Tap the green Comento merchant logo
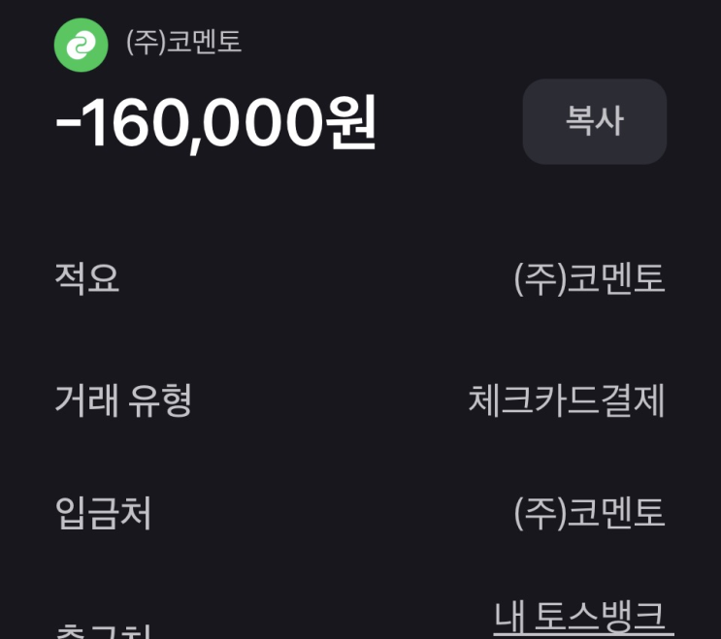 [x=81, y=46]
